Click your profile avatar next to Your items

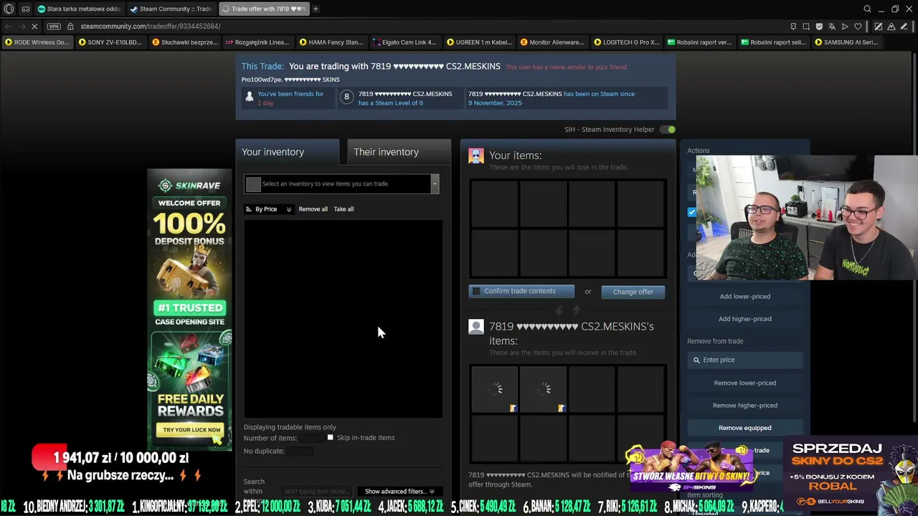(476, 156)
